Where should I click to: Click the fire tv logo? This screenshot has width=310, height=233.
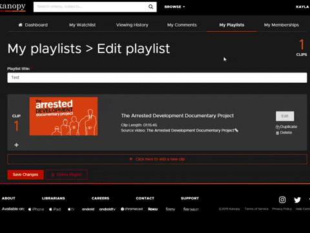tap(170, 209)
